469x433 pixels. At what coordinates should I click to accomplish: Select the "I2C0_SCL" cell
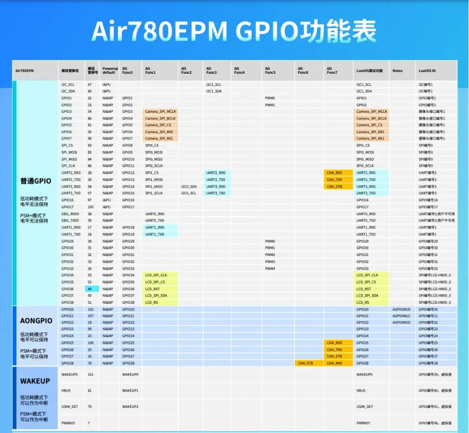click(189, 193)
